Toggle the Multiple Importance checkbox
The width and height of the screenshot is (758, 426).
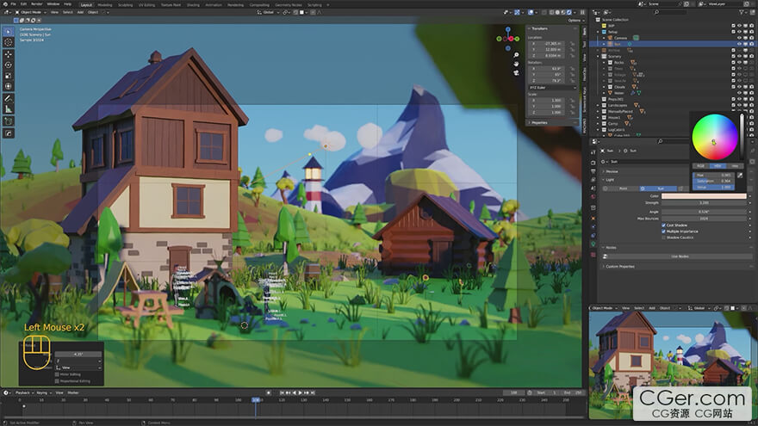[x=663, y=231]
